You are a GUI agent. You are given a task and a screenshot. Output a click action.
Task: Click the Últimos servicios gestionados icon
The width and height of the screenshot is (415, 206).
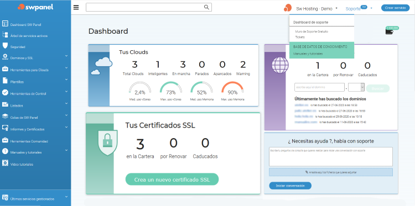5,198
